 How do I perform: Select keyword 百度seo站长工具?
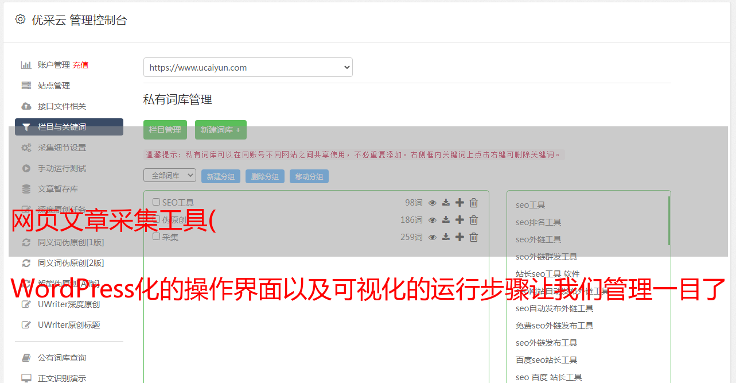pyautogui.click(x=547, y=360)
